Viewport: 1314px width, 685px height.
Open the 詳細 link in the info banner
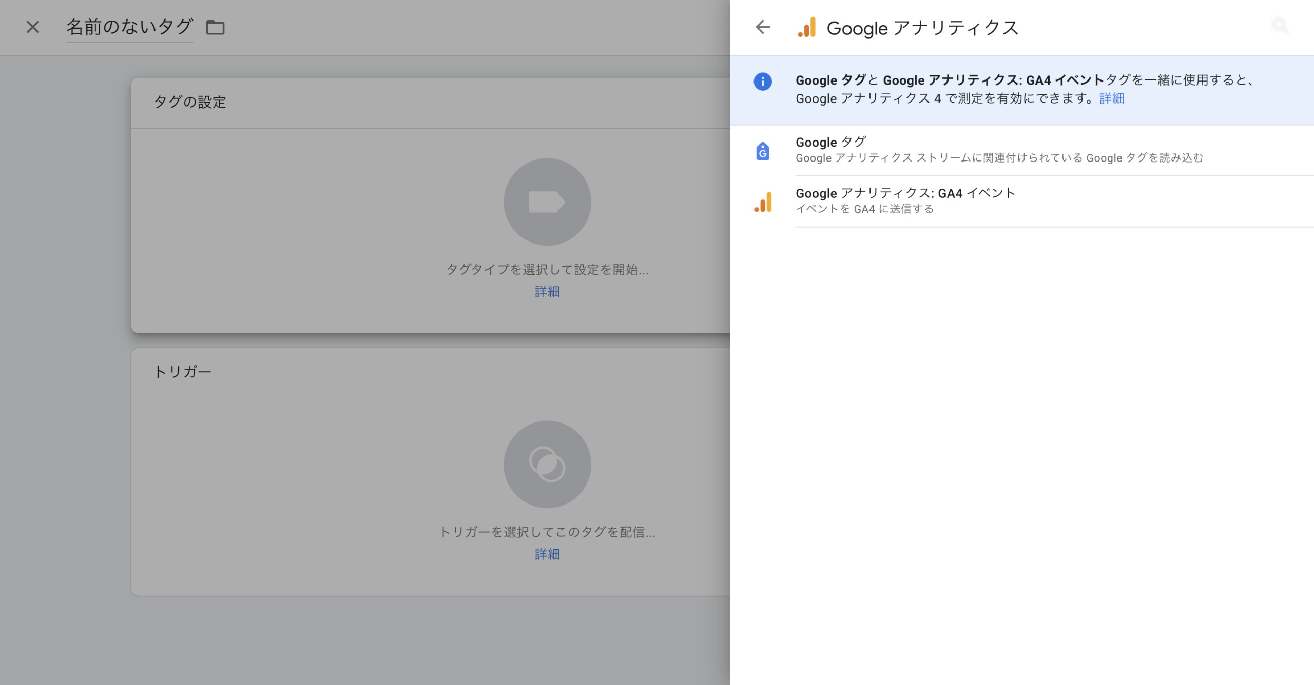coord(1112,98)
